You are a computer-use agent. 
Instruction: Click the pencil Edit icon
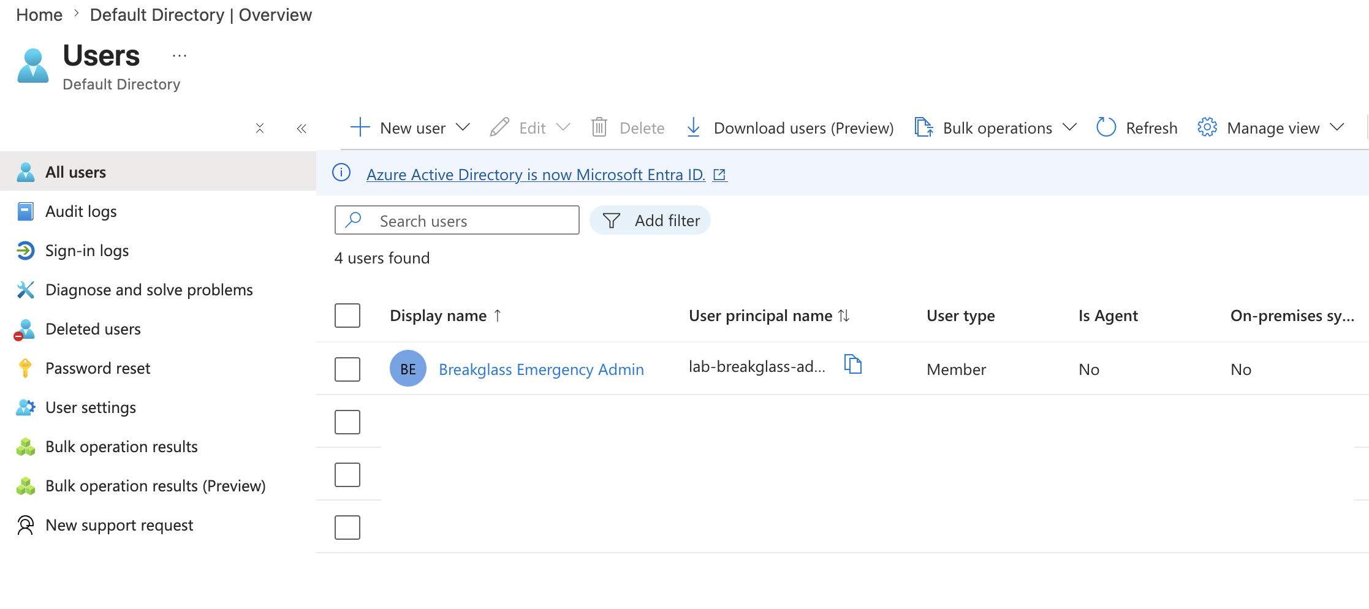(499, 127)
